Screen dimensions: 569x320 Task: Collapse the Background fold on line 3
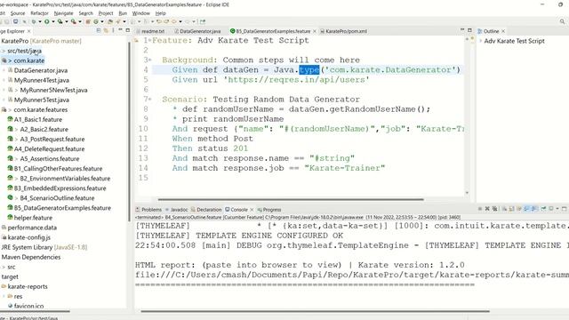point(150,60)
